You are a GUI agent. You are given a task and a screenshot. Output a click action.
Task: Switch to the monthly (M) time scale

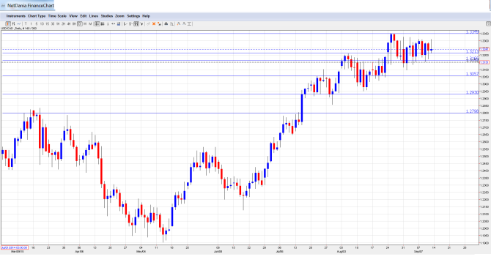click(90, 23)
